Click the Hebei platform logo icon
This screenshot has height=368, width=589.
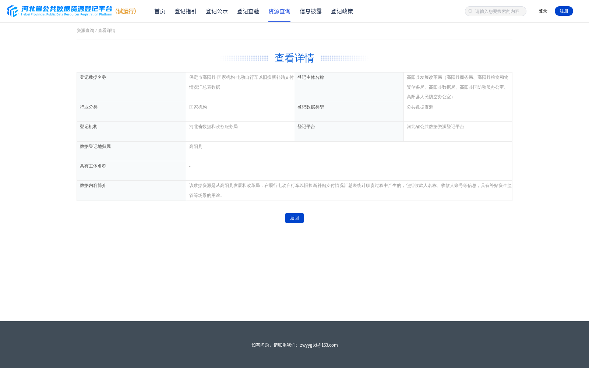13,11
